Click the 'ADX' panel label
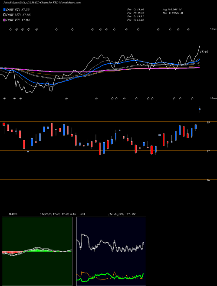 pos(83,214)
